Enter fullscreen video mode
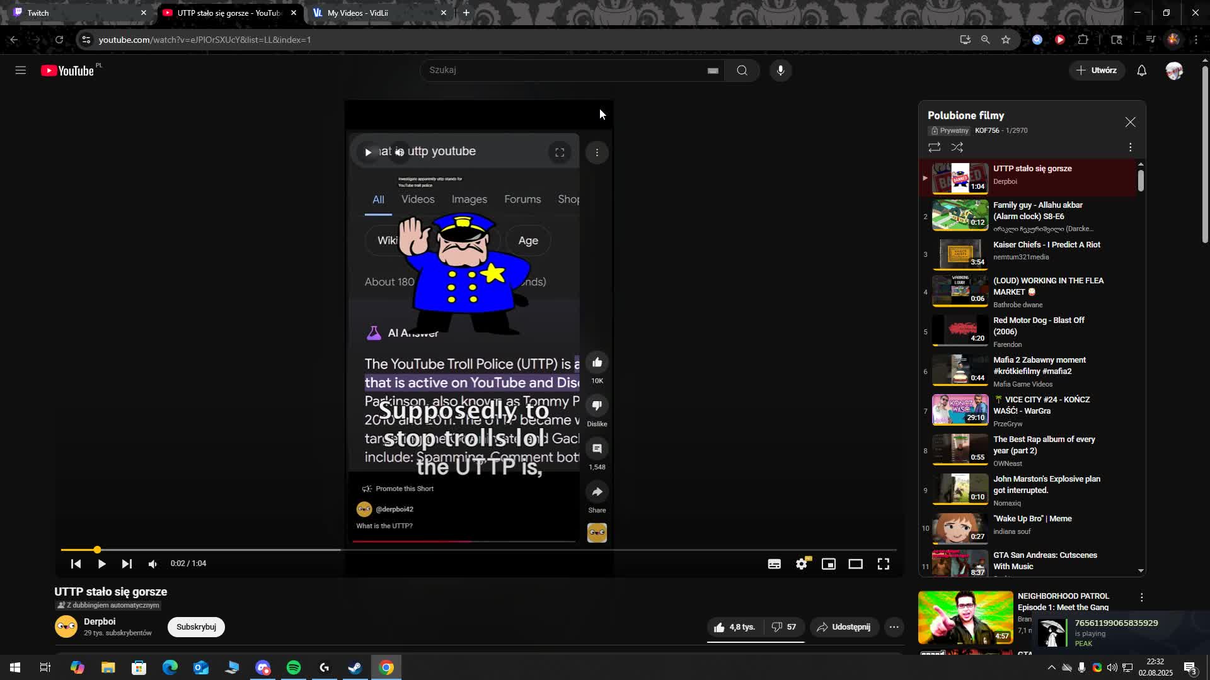 (x=884, y=564)
